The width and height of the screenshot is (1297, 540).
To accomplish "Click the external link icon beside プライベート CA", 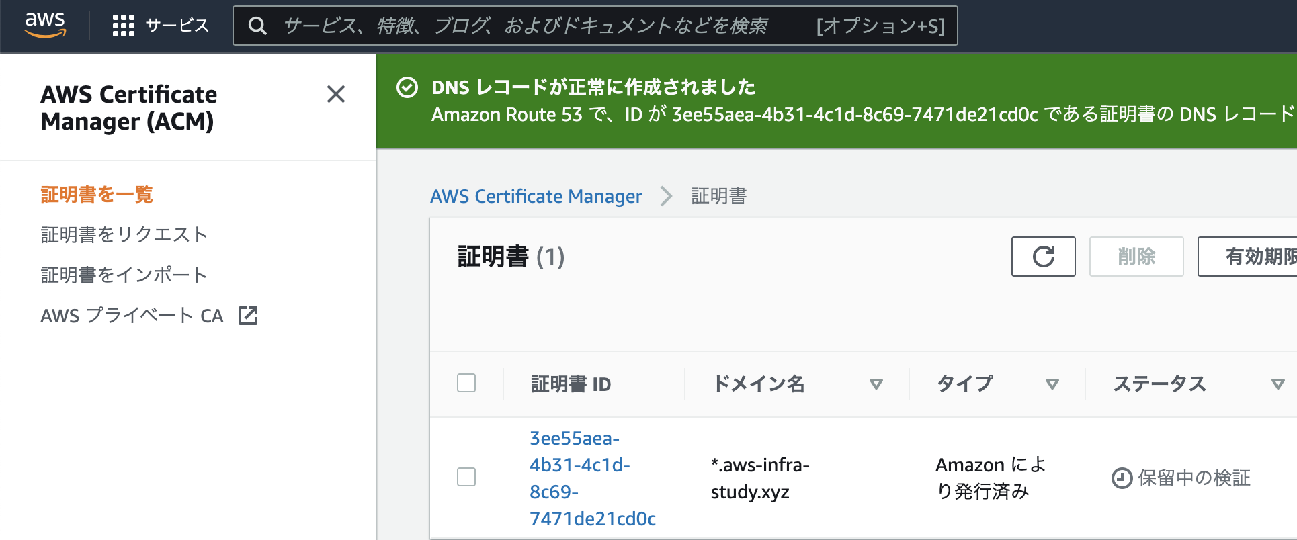I will pos(248,315).
